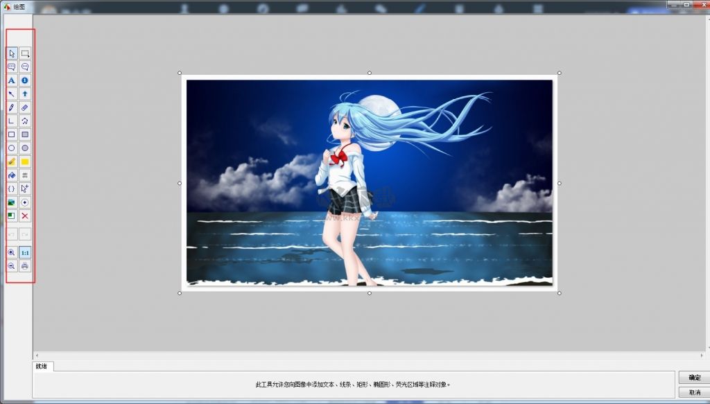Select the pencil tool
The image size is (710, 404).
11,107
